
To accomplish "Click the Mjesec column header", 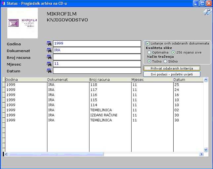I will [152, 80].
